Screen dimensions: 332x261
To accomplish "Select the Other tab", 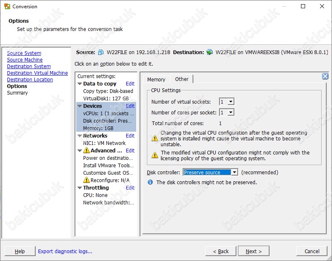I will pos(182,79).
